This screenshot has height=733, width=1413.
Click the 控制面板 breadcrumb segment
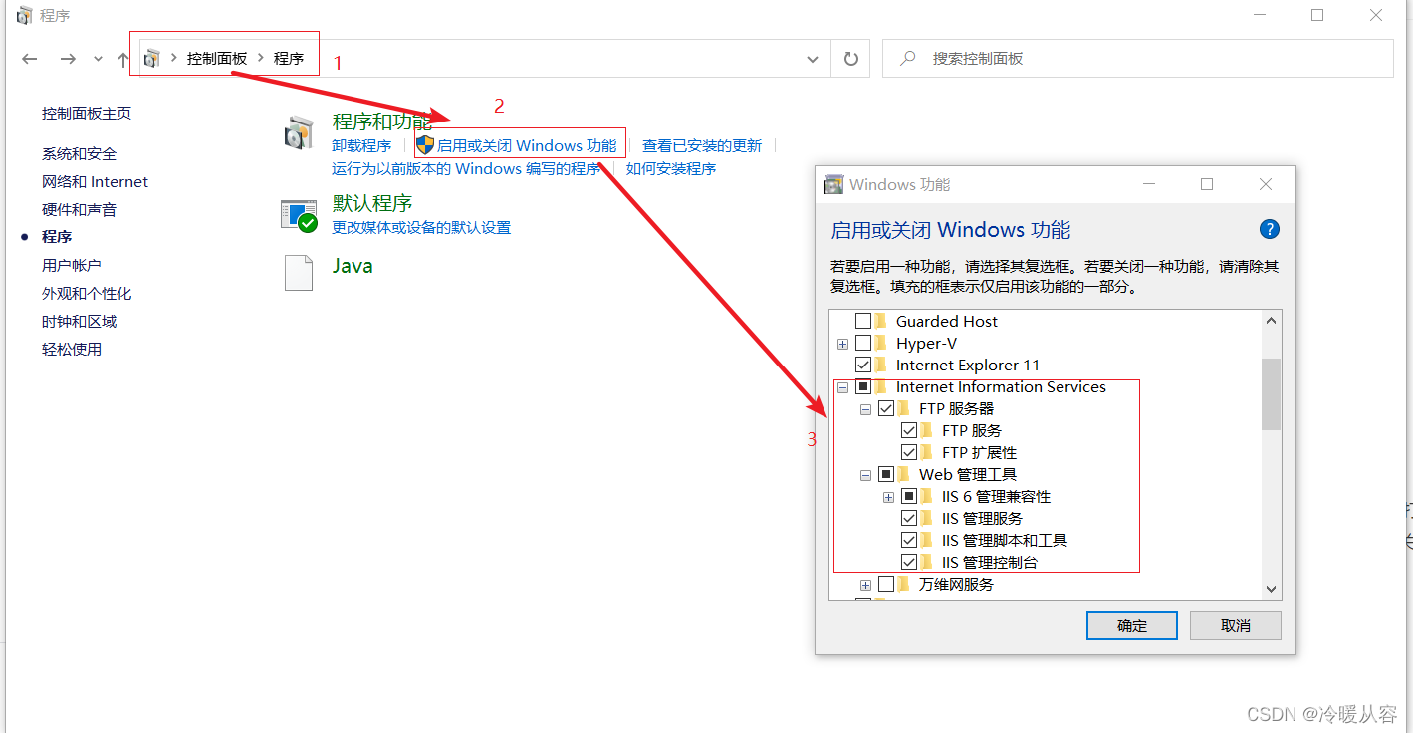217,59
